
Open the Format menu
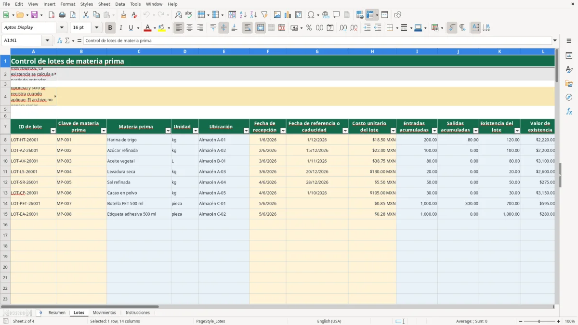pyautogui.click(x=67, y=4)
